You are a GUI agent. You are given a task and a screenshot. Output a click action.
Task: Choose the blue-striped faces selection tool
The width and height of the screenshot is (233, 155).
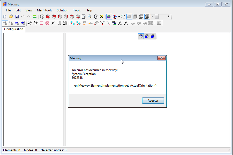coord(17,23)
